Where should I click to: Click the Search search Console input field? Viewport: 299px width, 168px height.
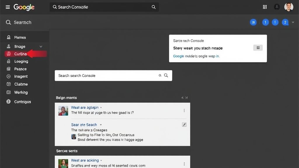pos(107,76)
